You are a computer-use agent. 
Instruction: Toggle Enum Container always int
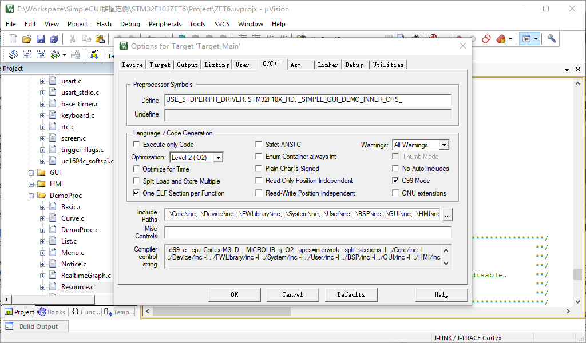pyautogui.click(x=259, y=156)
